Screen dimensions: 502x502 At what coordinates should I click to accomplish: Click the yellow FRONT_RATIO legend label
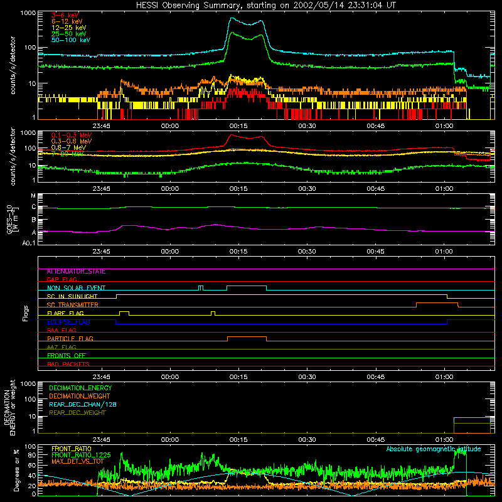point(72,449)
